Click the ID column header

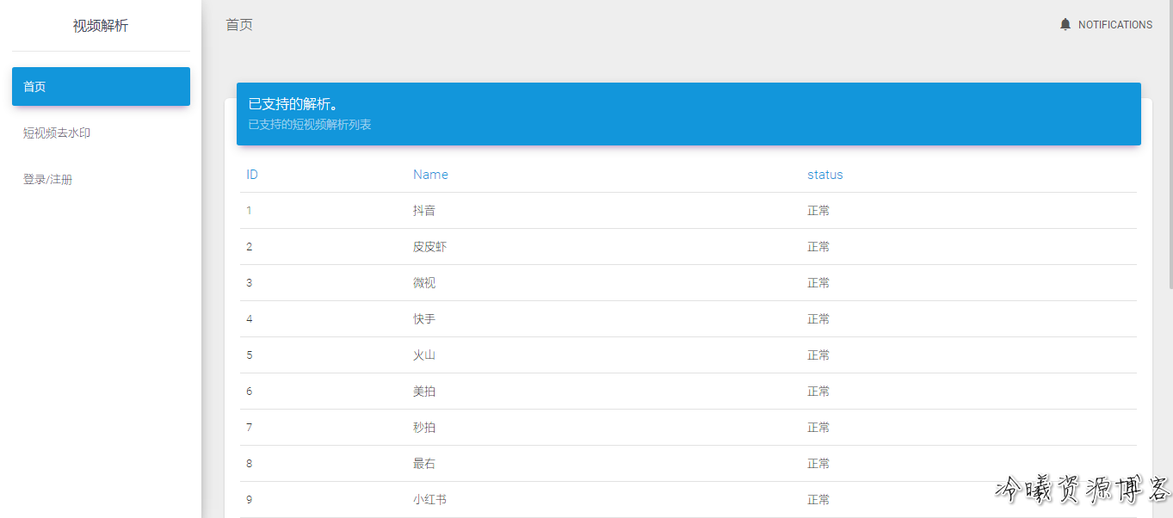click(252, 175)
